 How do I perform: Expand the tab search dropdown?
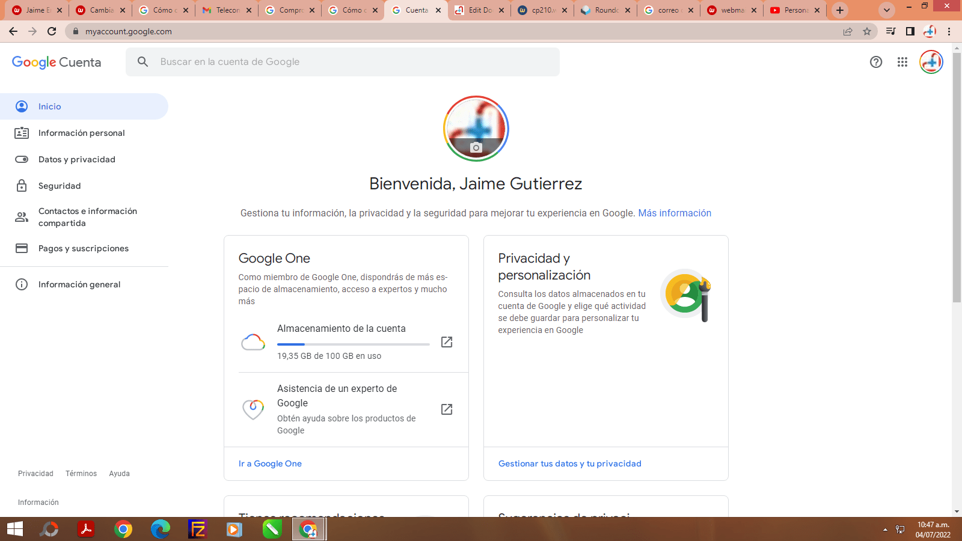887,10
